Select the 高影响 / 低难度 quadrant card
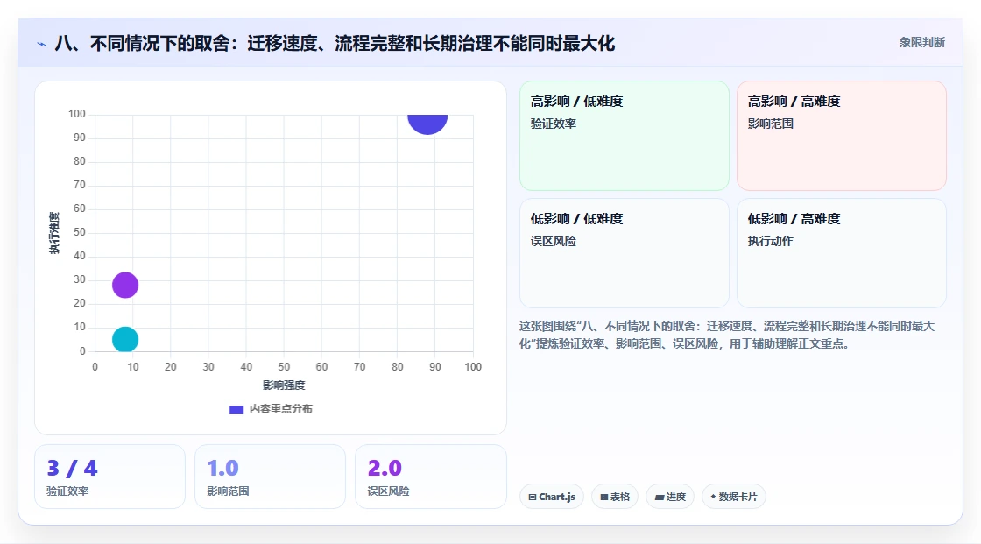The height and width of the screenshot is (544, 981). [x=625, y=135]
